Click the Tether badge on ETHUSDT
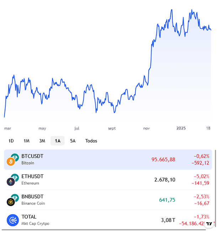Viewport: 217px width, 232px height. point(15,177)
